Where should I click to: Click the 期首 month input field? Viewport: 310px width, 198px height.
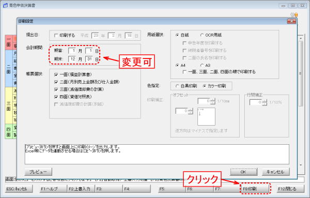tap(72, 51)
